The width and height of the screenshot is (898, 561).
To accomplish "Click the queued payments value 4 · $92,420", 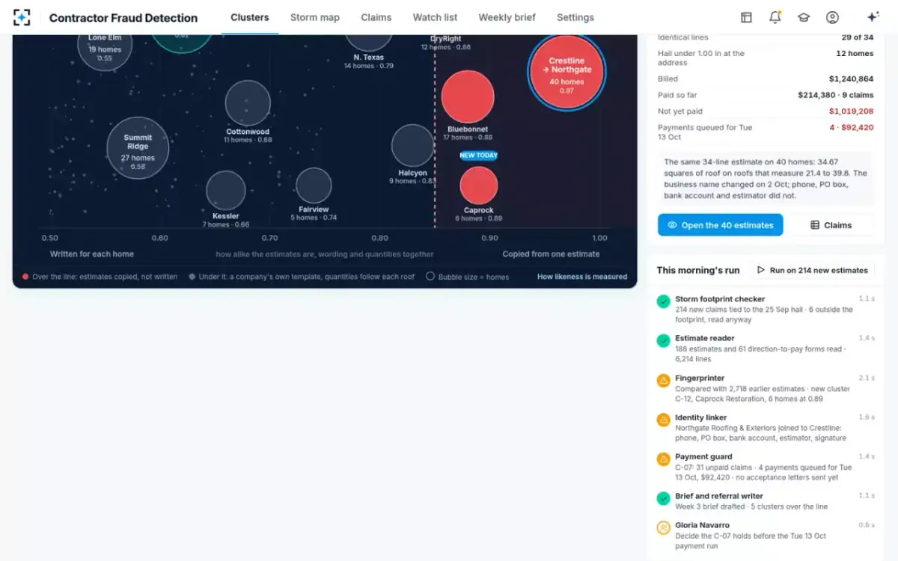I will click(851, 127).
